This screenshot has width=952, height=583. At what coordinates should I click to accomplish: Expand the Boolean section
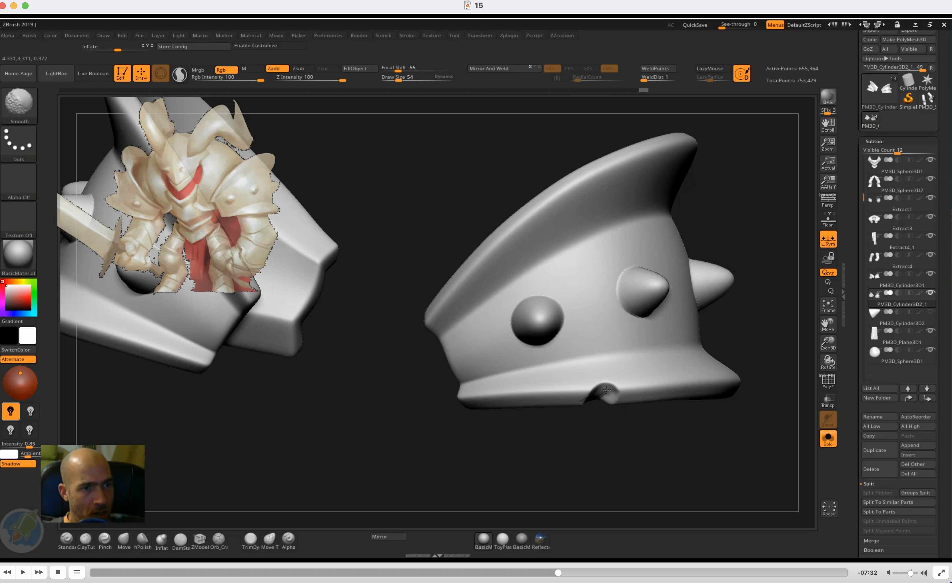873,550
